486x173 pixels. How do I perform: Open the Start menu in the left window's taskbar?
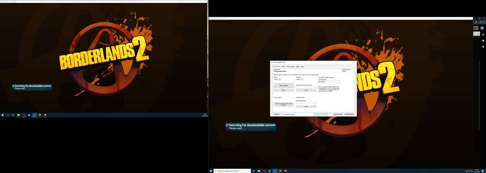[x=3, y=115]
